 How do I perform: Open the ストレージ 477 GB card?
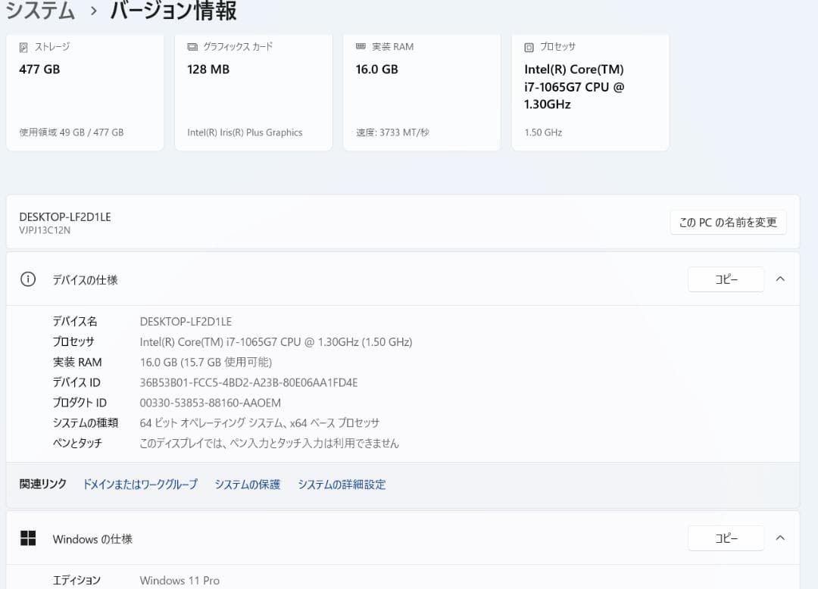(85, 92)
